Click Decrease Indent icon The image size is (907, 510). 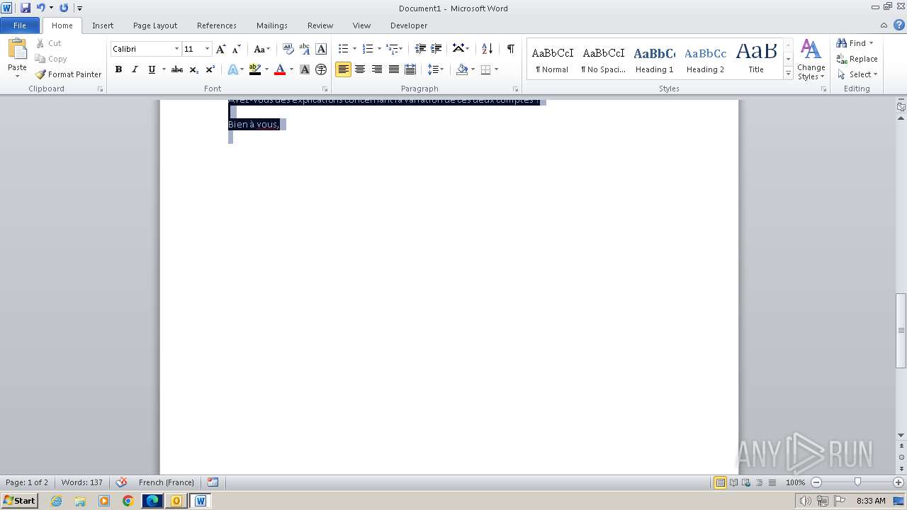[x=420, y=49]
